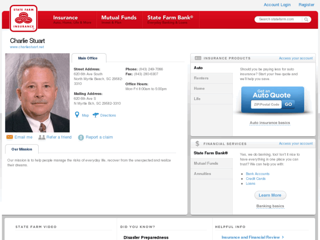The image size is (320, 240).
Task: Click the search magnifier icon
Action: pyautogui.click(x=306, y=19)
